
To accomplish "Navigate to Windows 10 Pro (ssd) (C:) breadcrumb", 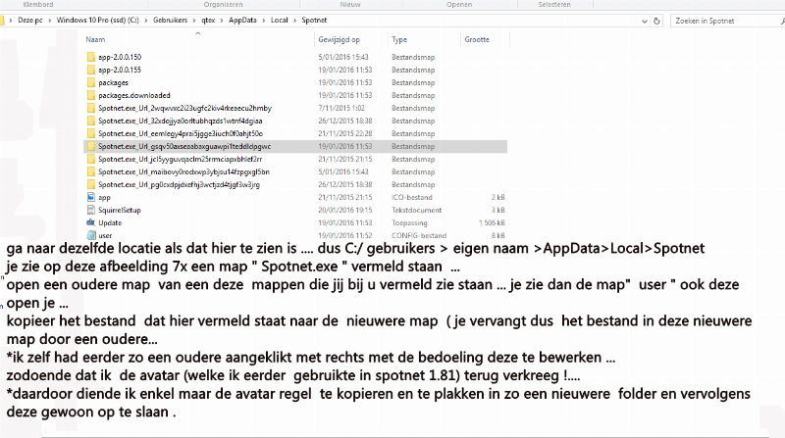I will (x=97, y=21).
